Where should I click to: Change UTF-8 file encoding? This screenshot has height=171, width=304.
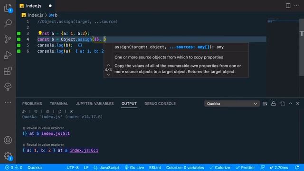pyautogui.click(x=73, y=168)
